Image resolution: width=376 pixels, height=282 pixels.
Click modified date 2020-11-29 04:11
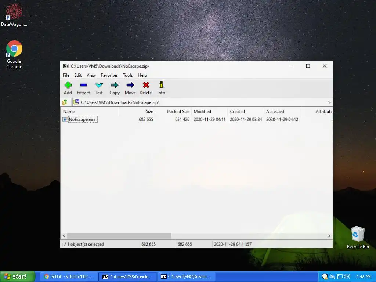(x=210, y=119)
